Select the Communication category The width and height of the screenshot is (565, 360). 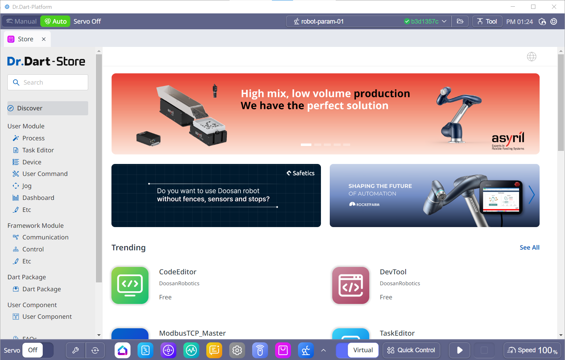(x=45, y=237)
